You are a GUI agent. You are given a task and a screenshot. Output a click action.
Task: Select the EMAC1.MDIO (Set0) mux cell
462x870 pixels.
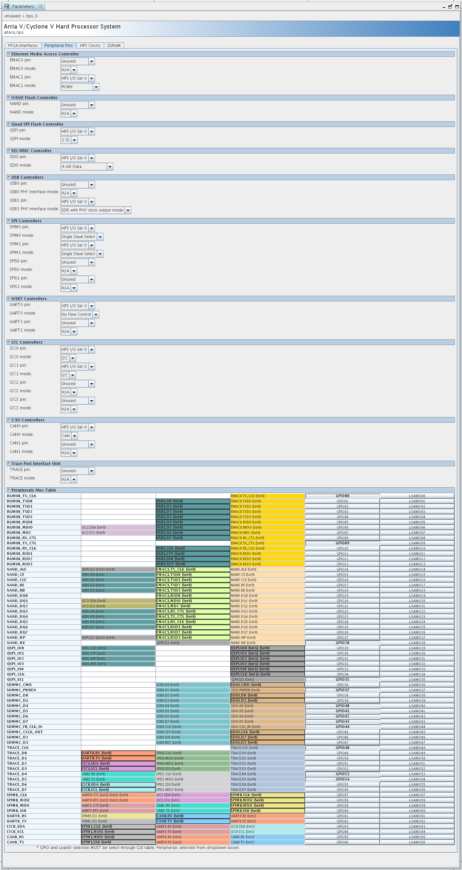193,601
